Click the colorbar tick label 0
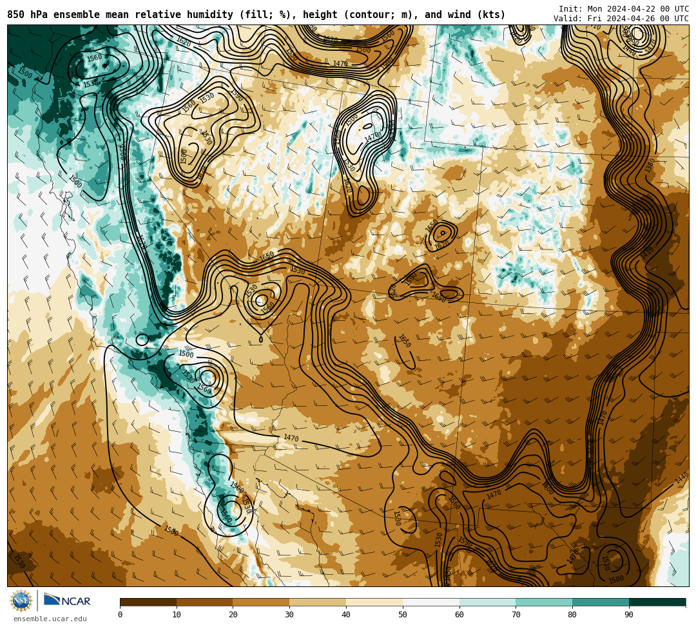The width and height of the screenshot is (696, 627). (x=121, y=615)
